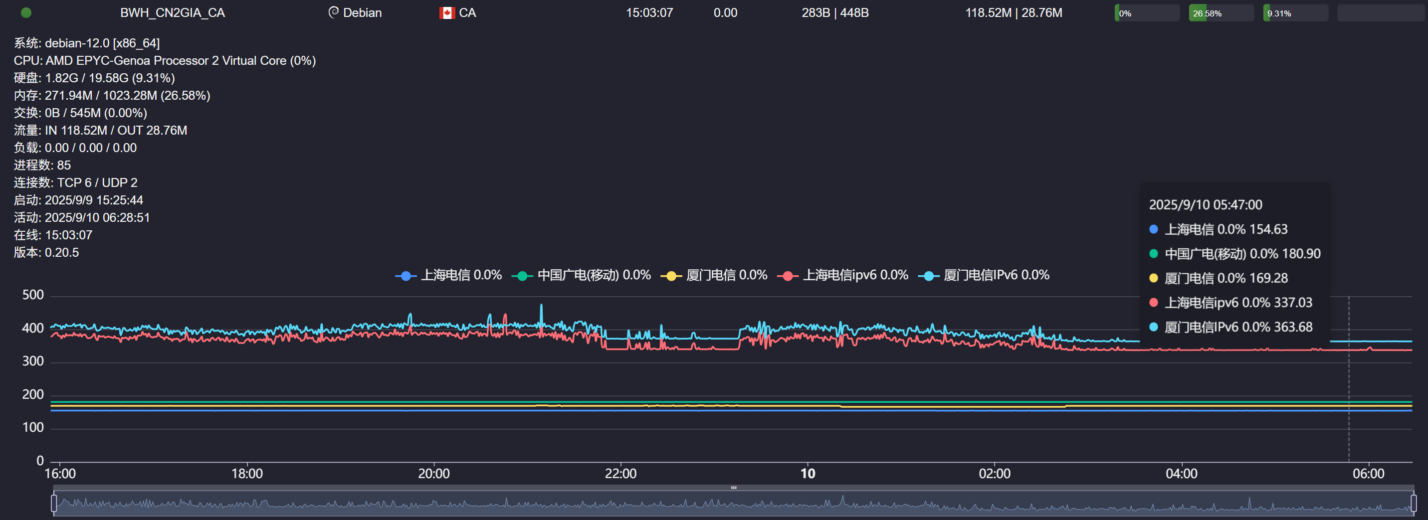The height and width of the screenshot is (520, 1428).
Task: Click the memory usage 26.58% progress bar
Action: point(1221,13)
